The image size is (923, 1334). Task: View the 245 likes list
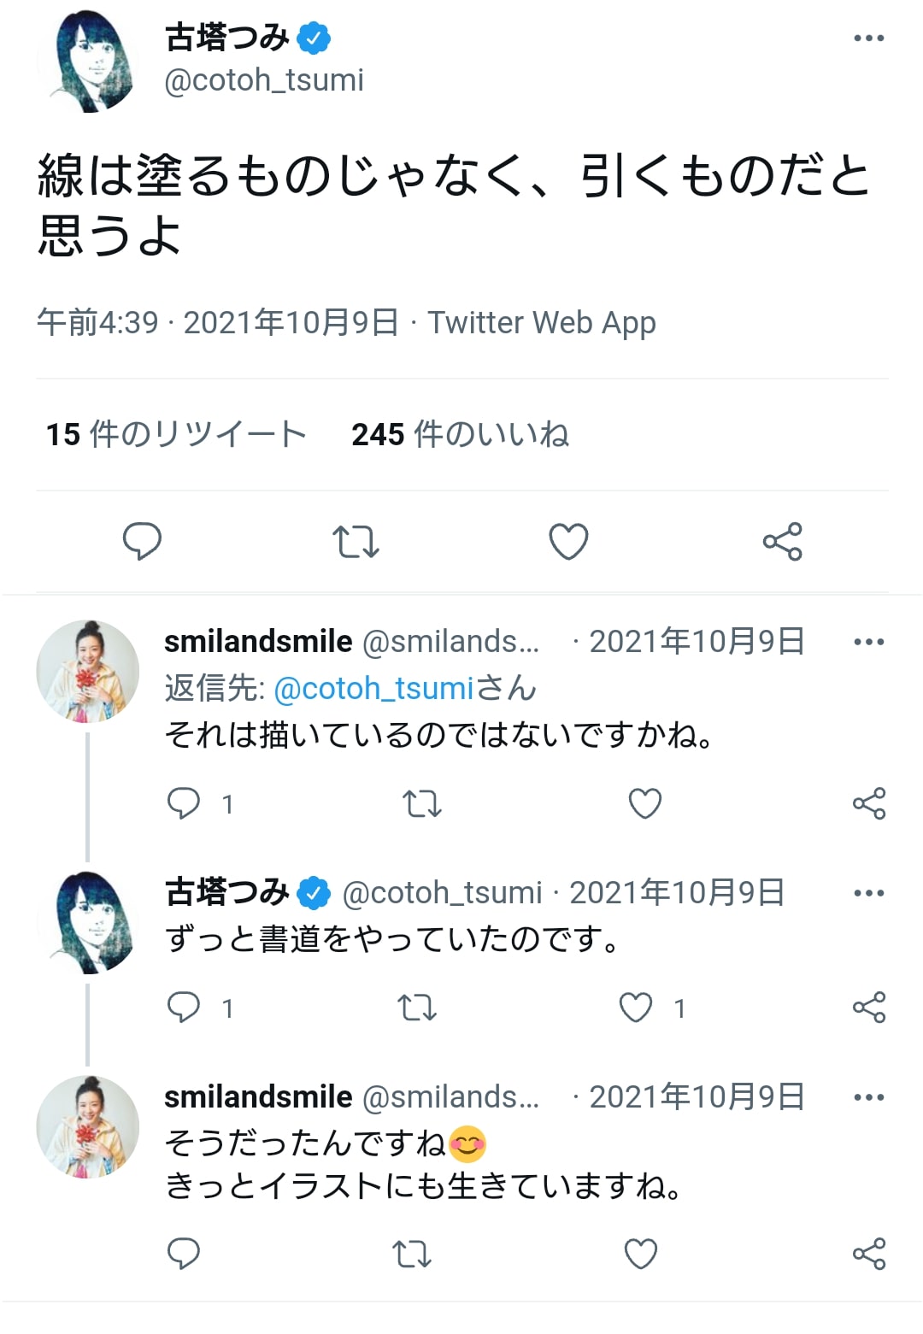460,434
